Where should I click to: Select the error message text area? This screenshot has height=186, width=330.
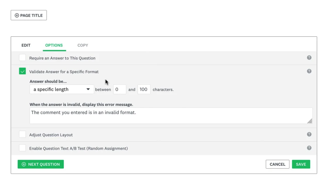[171, 115]
